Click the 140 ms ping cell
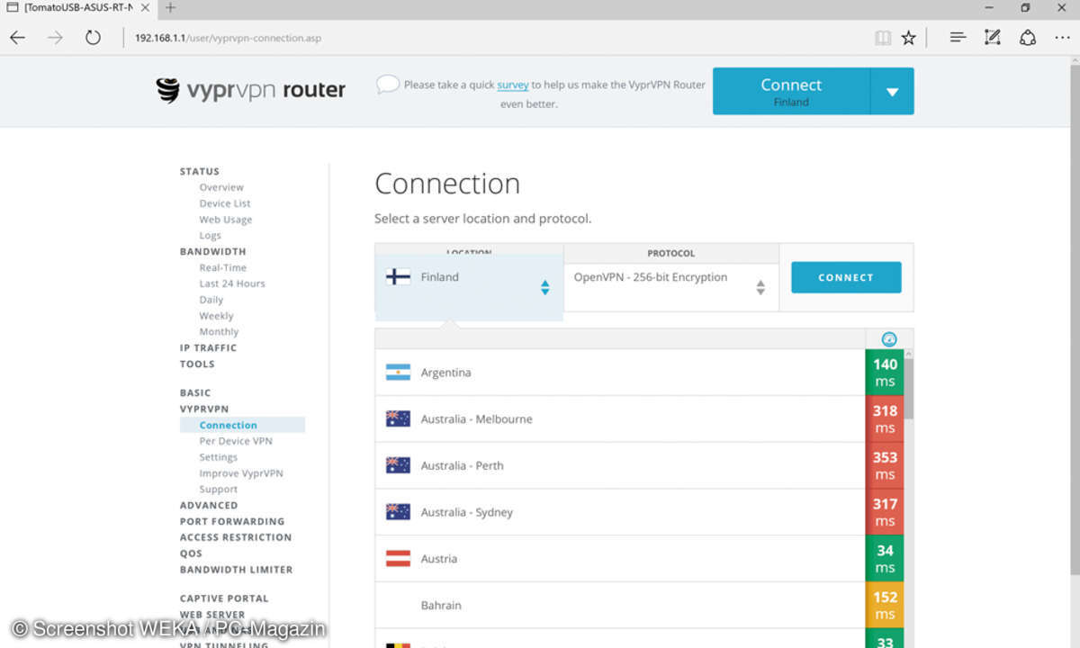1080x648 pixels. pos(885,373)
